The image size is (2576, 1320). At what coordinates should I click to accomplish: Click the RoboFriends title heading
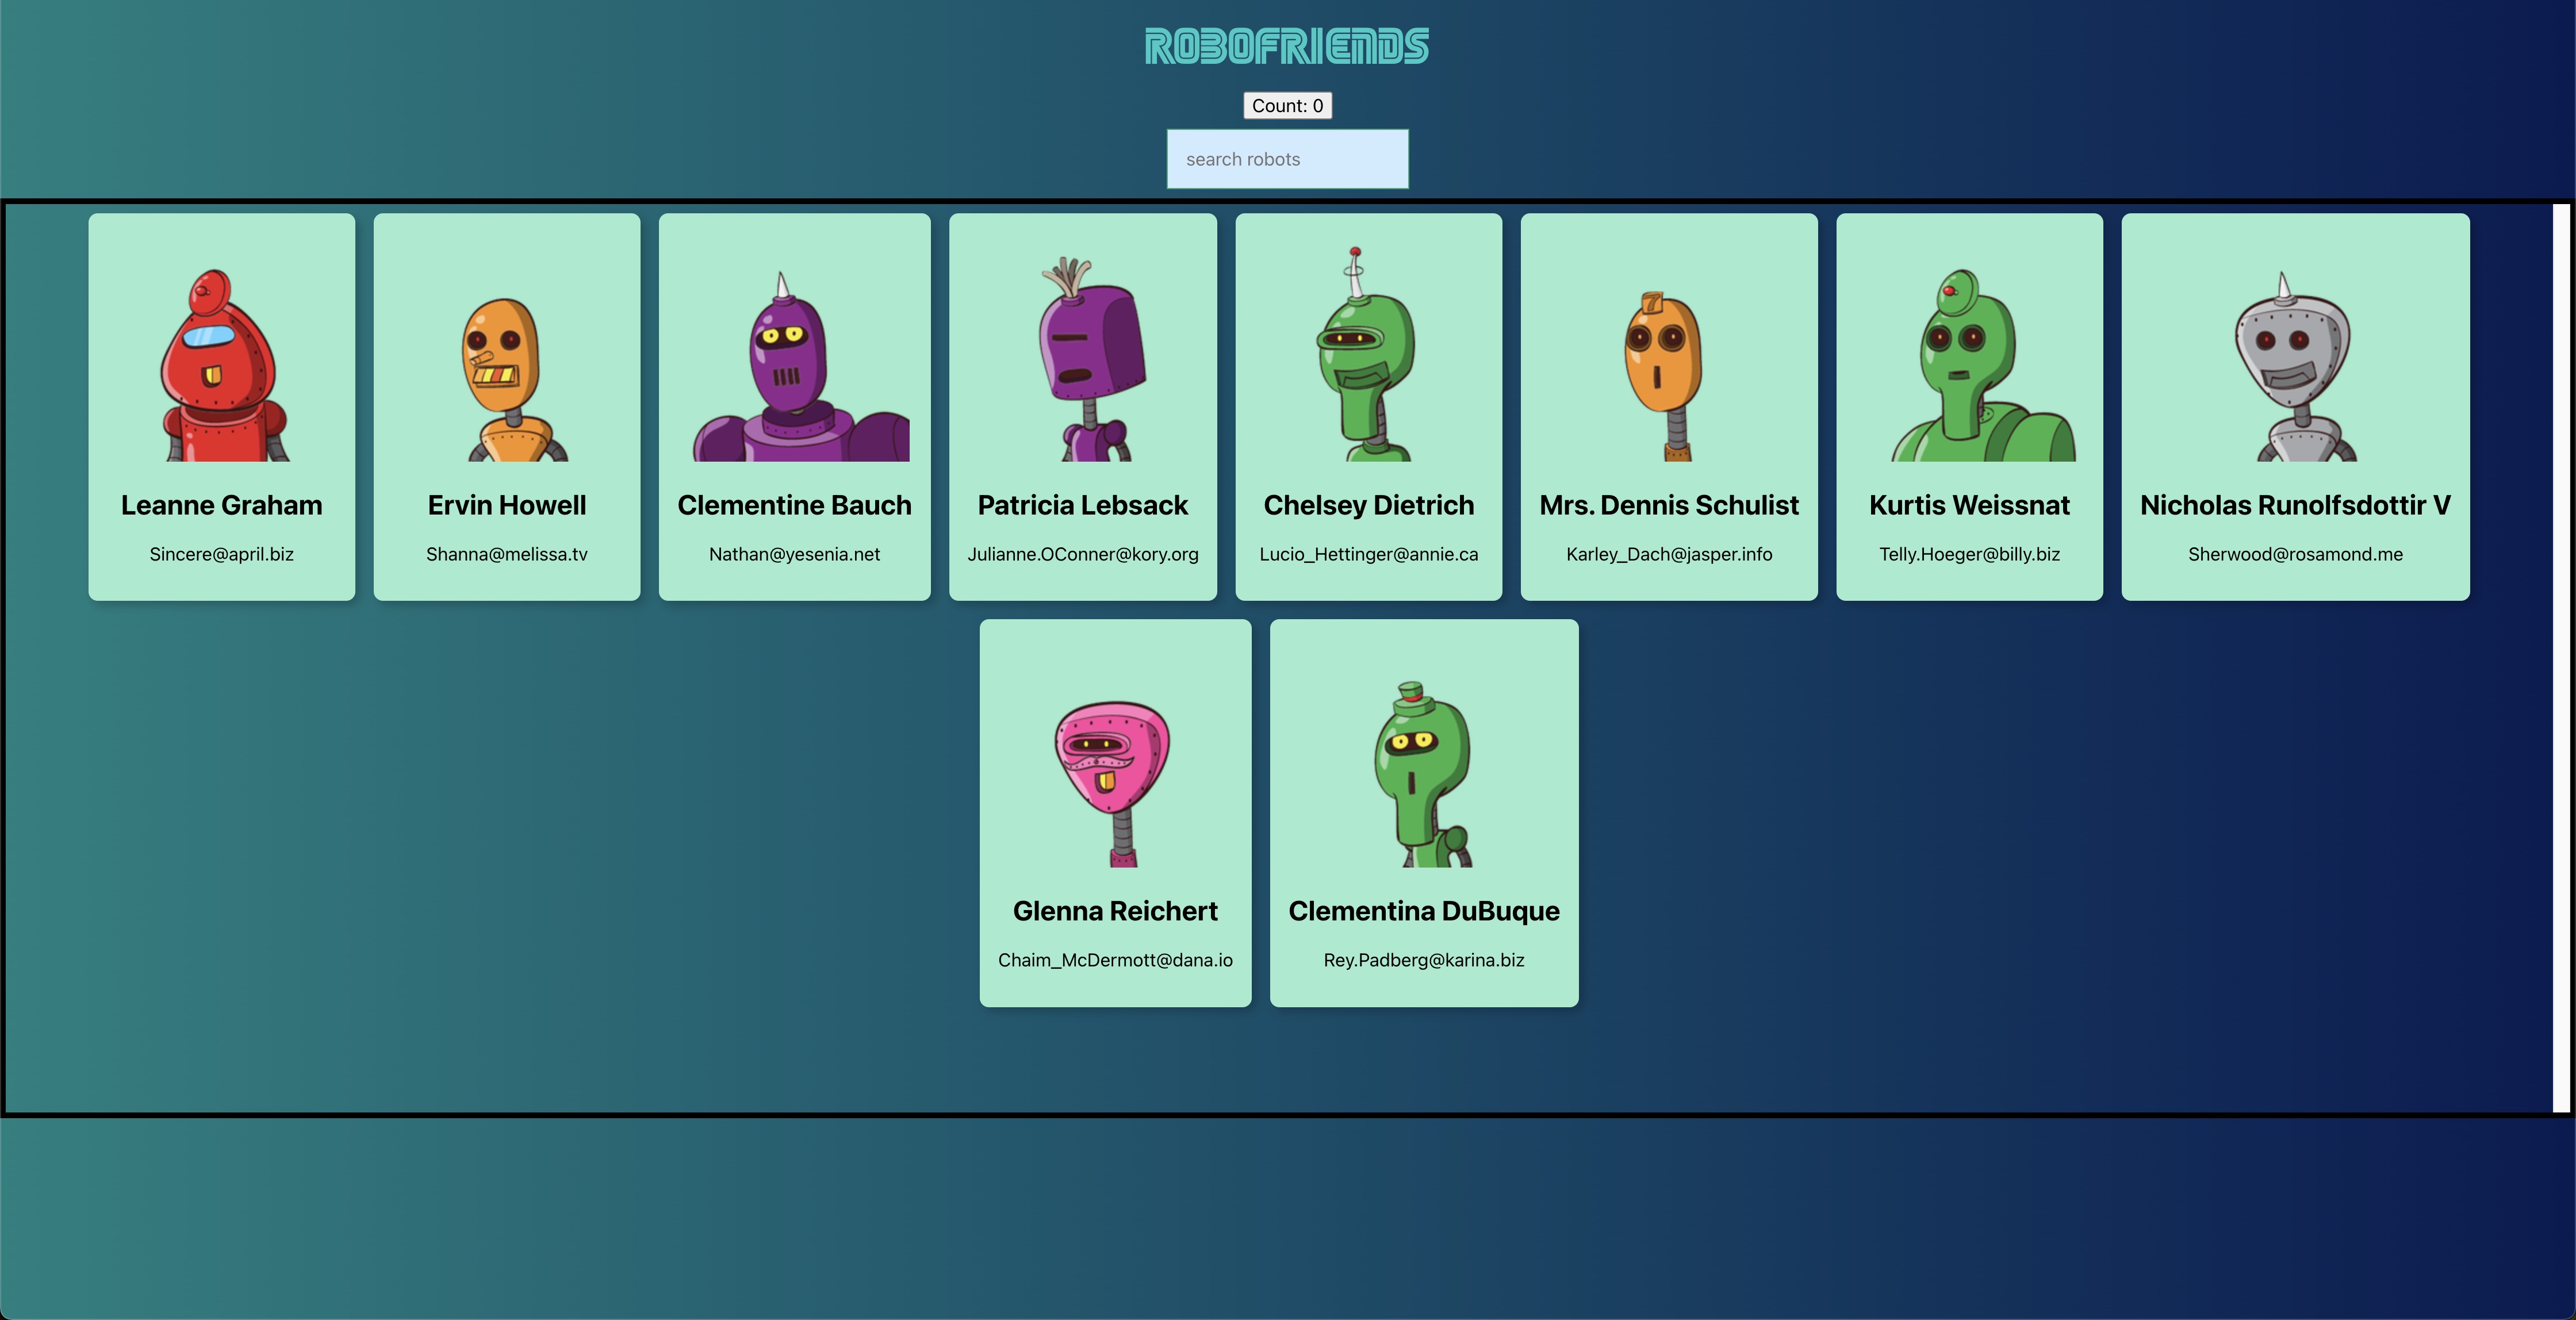tap(1287, 46)
